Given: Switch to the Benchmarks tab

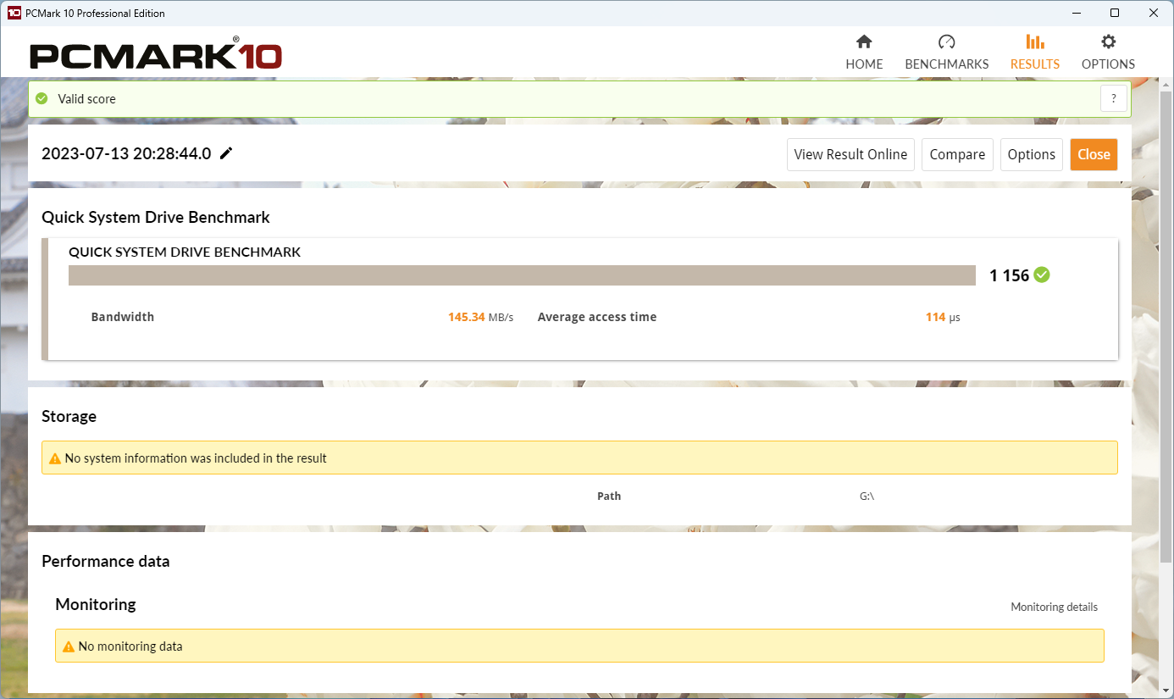Looking at the screenshot, I should point(947,53).
